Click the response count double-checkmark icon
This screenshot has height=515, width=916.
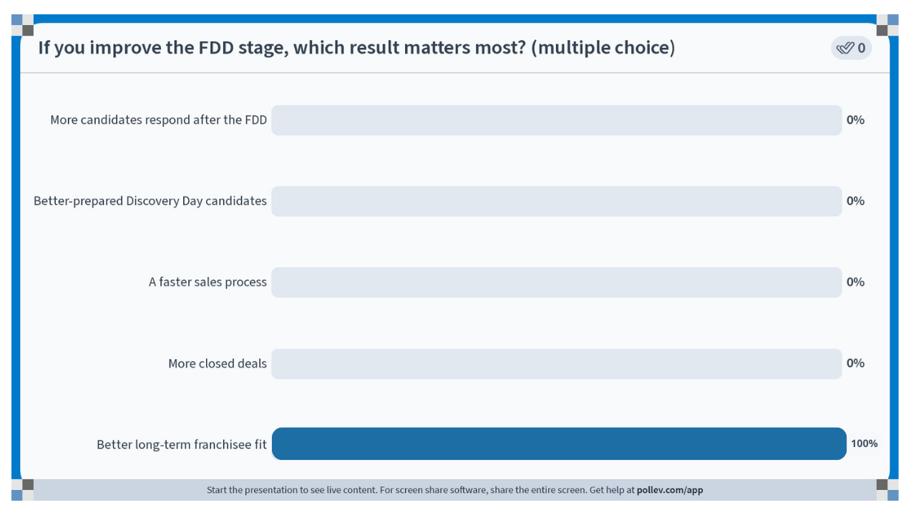click(845, 48)
